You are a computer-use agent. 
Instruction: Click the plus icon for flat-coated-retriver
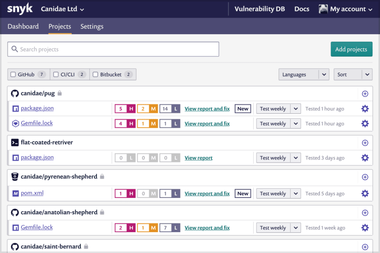tap(365, 143)
